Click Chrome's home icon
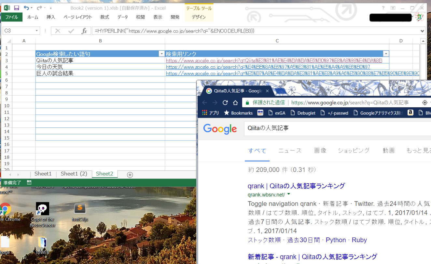The height and width of the screenshot is (264, 431). (x=235, y=102)
